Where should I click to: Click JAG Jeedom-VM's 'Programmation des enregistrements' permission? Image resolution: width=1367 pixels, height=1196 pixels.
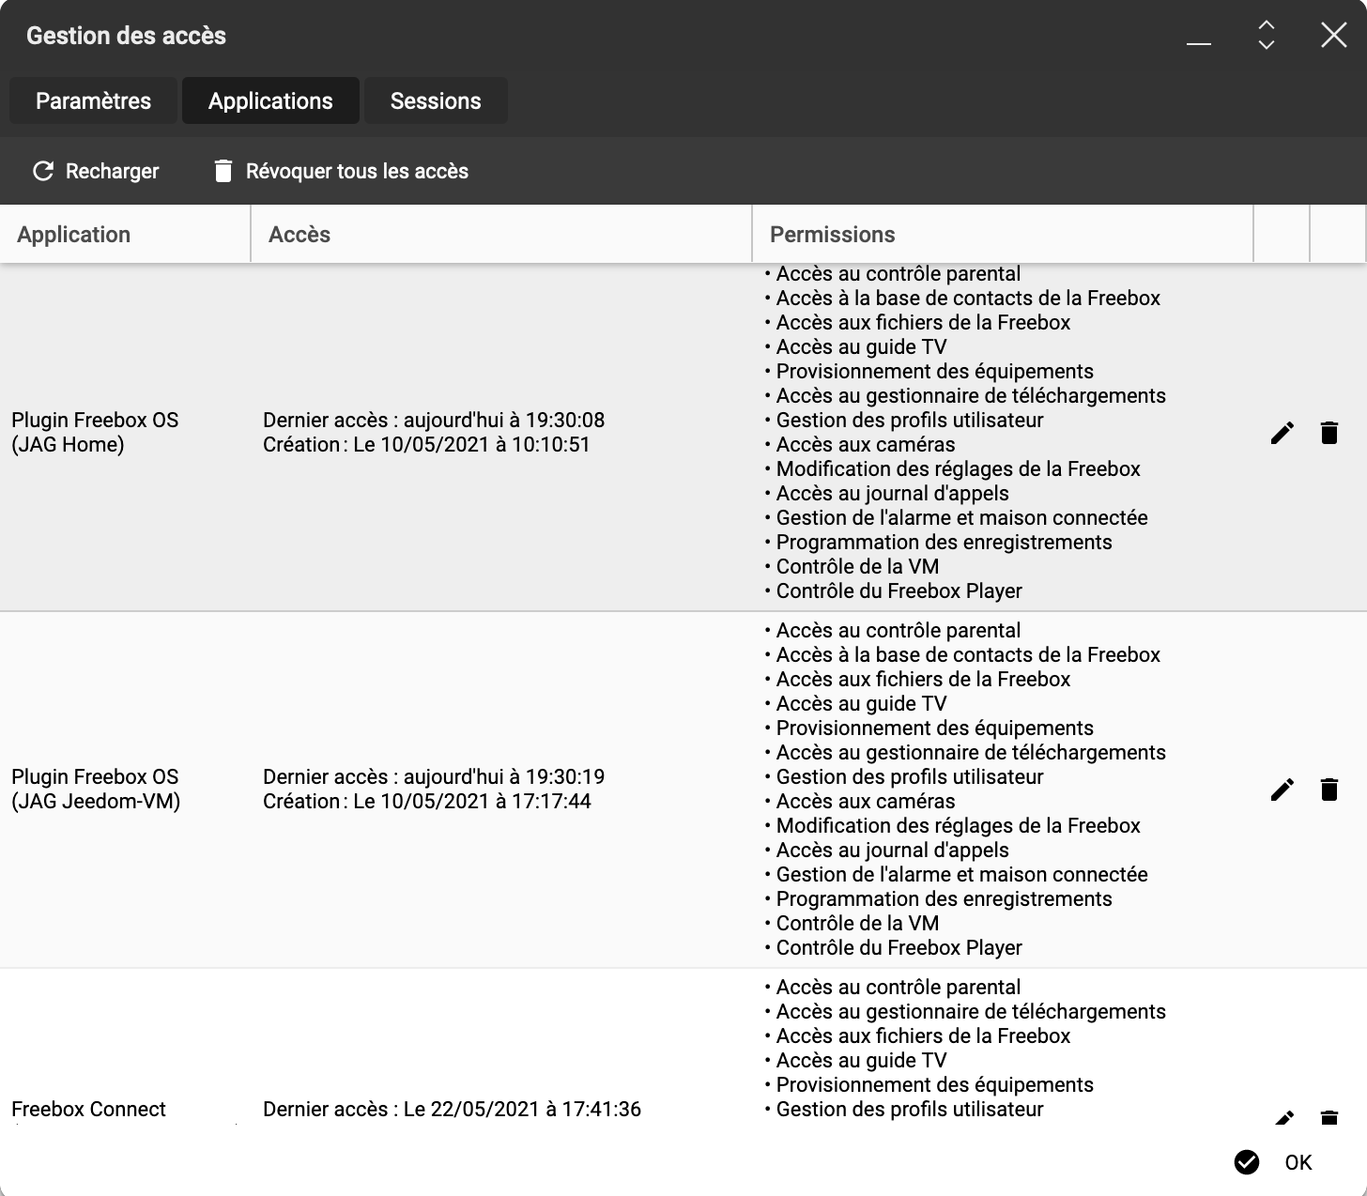coord(944,898)
